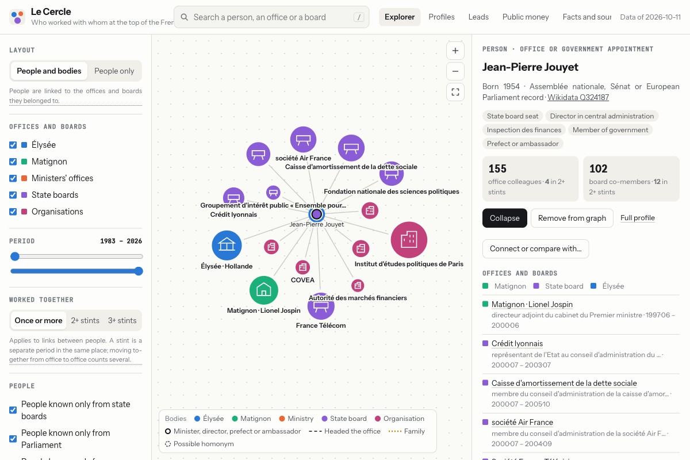Screen dimensions: 690x460
Task: Focus the search person or board field
Action: (271, 17)
